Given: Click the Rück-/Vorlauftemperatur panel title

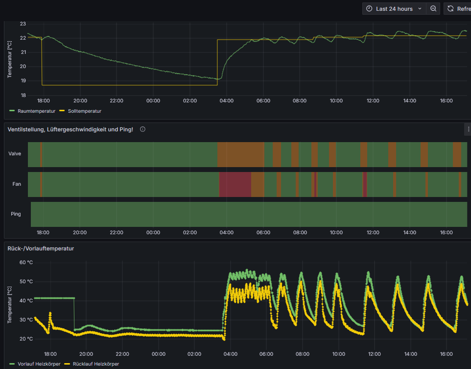Looking at the screenshot, I should click(x=41, y=248).
